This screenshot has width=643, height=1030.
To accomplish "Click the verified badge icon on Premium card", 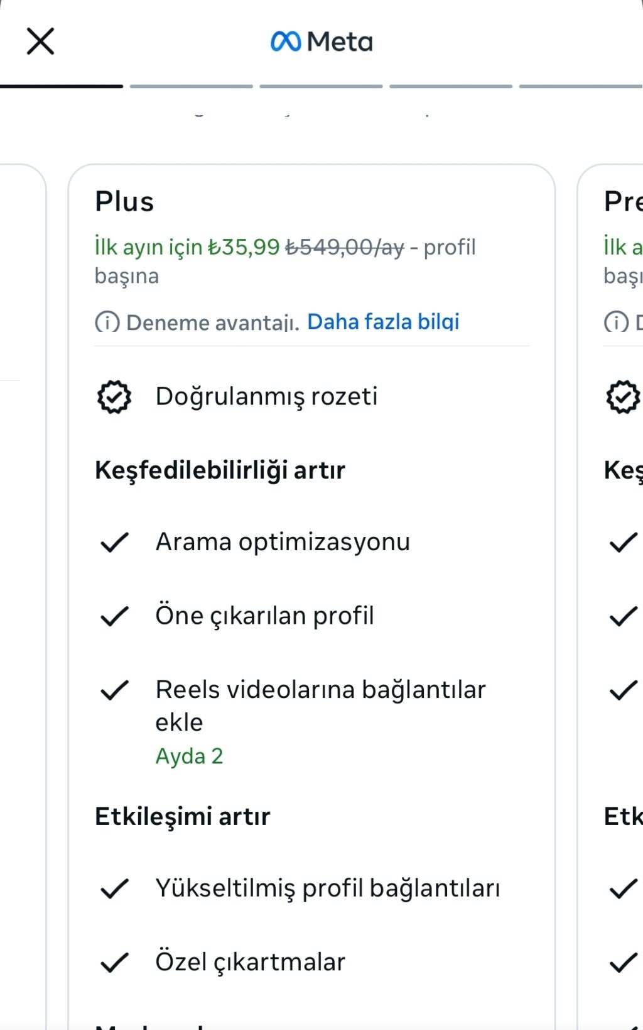I will tap(623, 396).
